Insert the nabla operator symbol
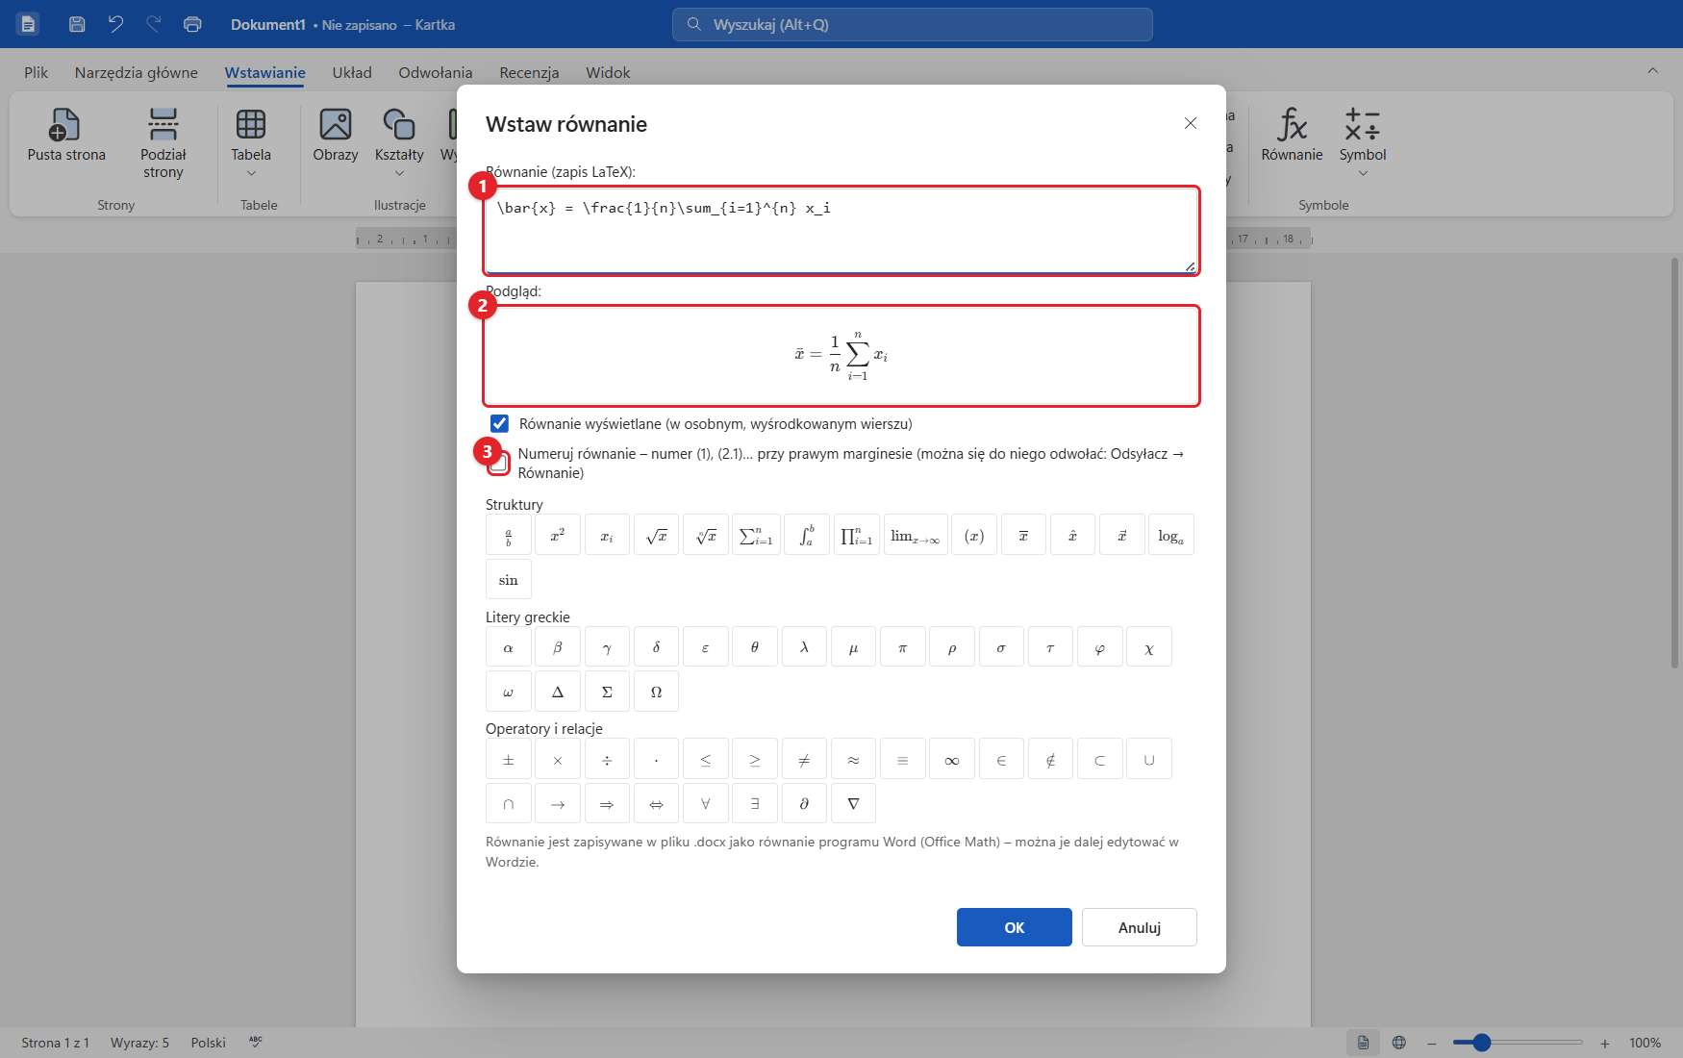 (853, 803)
